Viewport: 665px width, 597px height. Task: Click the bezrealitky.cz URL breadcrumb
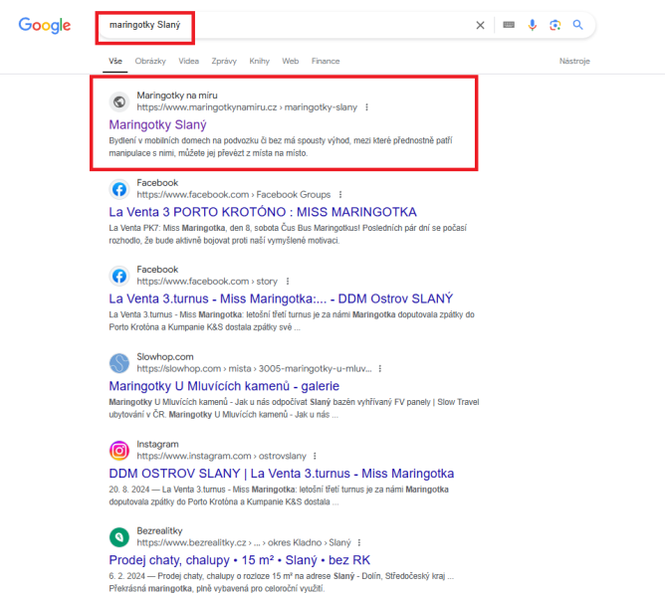pos(244,542)
